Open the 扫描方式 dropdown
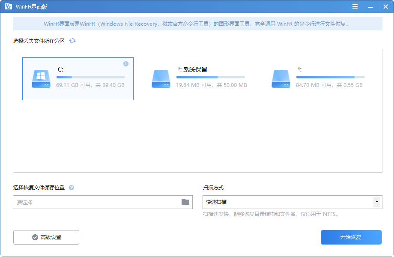394x257 pixels. [x=293, y=202]
